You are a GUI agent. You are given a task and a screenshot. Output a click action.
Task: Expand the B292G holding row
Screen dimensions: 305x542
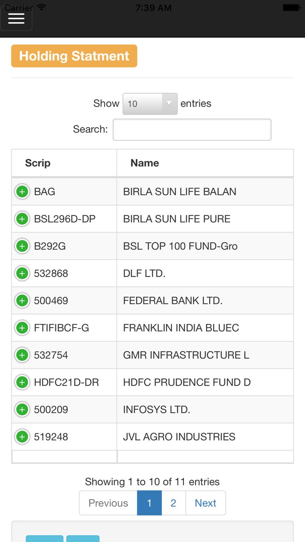(22, 246)
